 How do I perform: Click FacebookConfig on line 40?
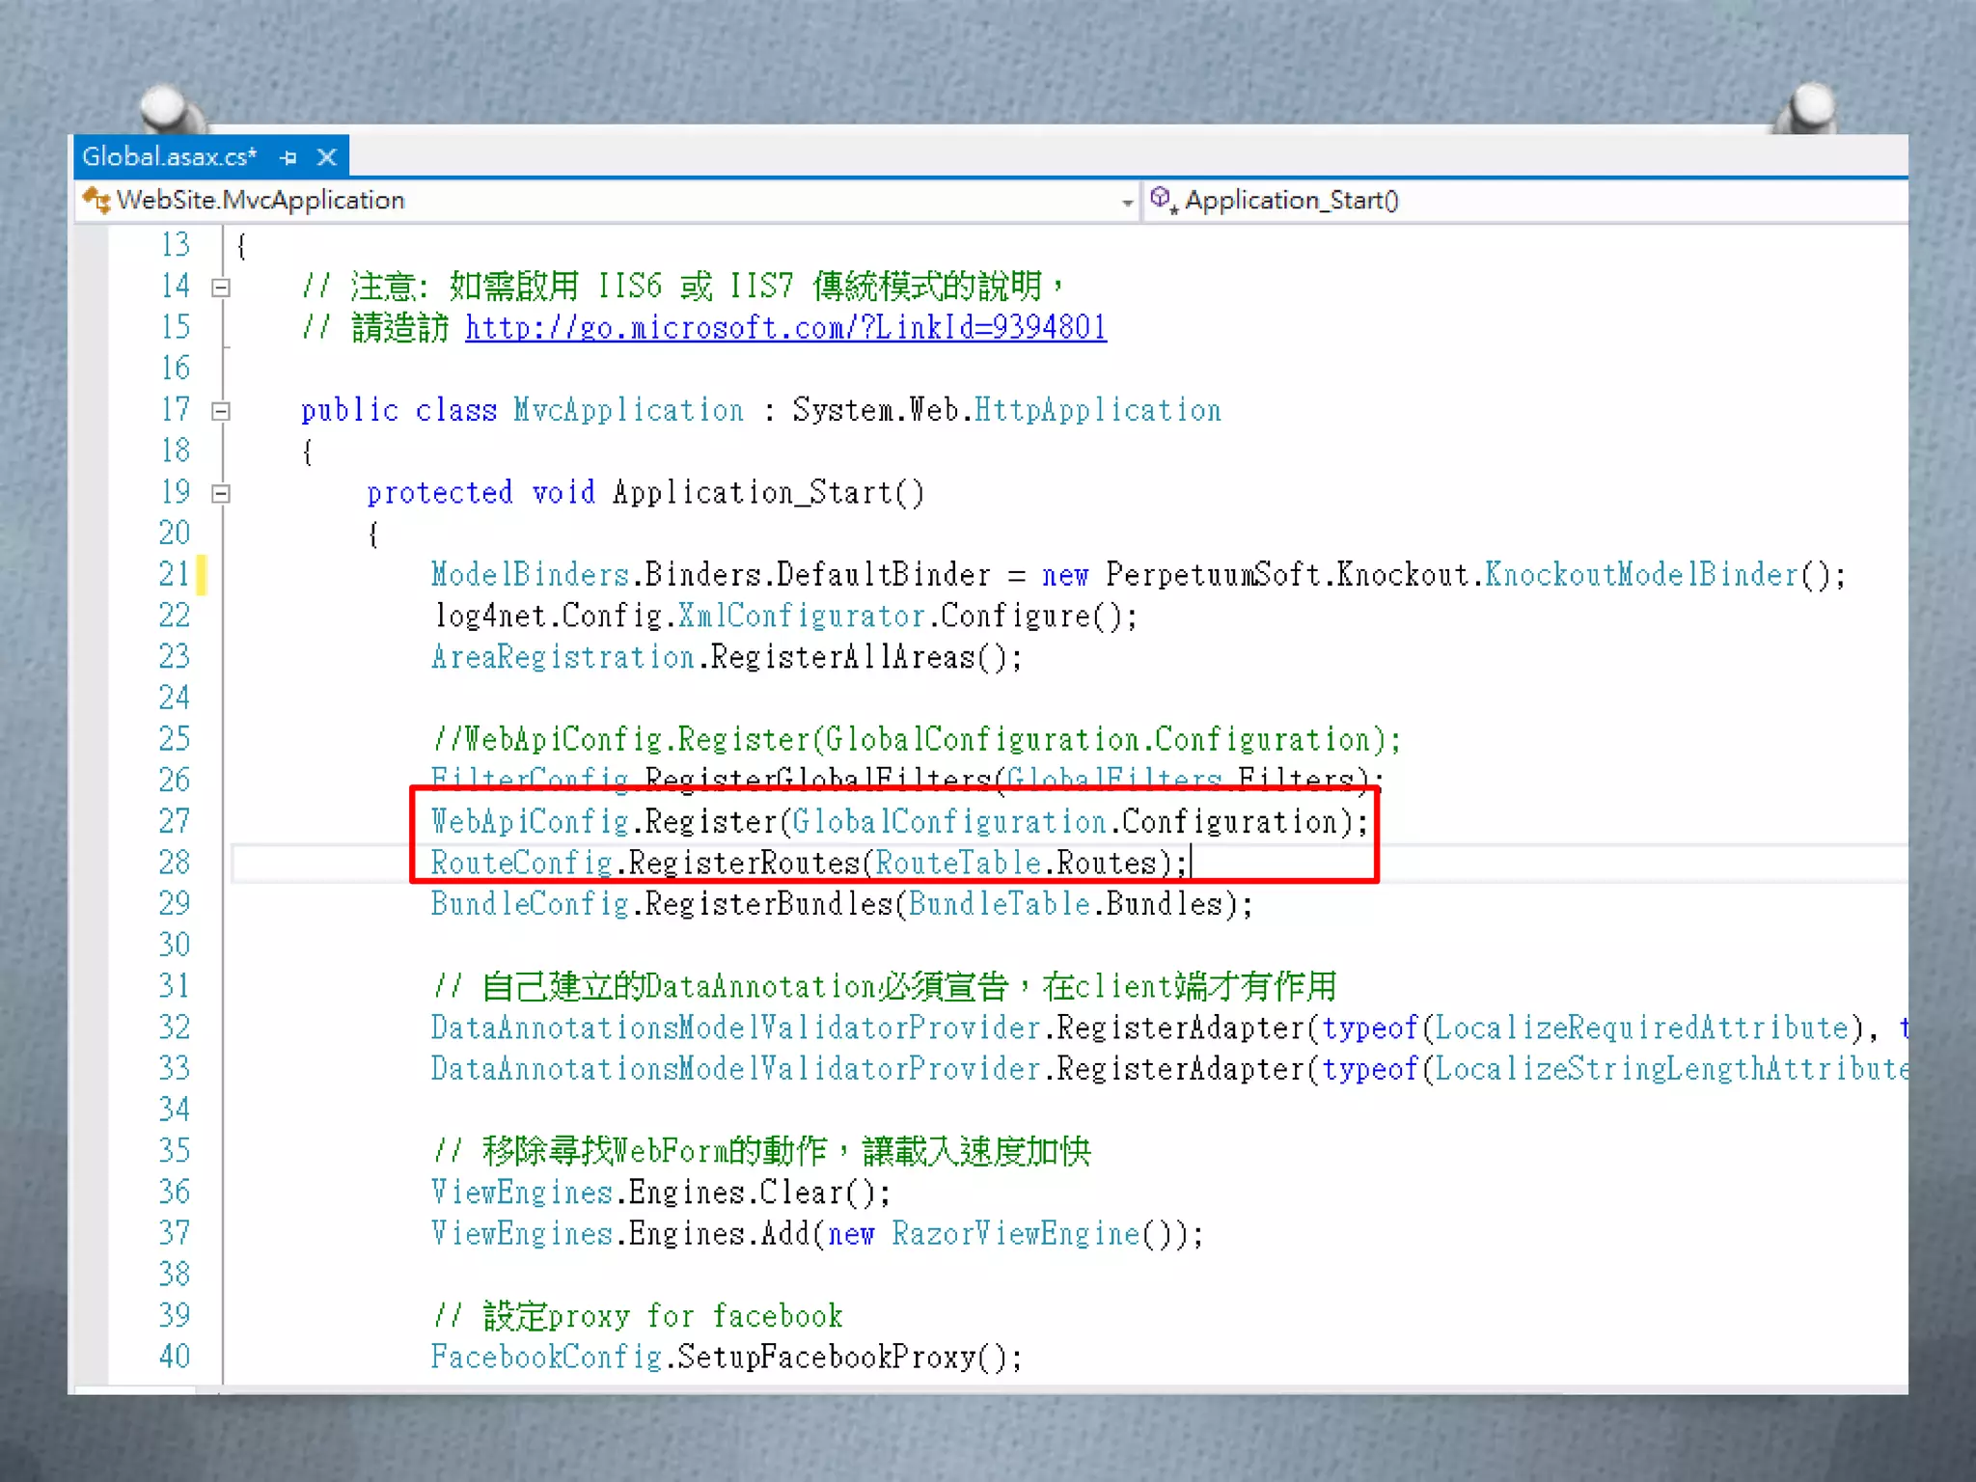click(x=546, y=1358)
